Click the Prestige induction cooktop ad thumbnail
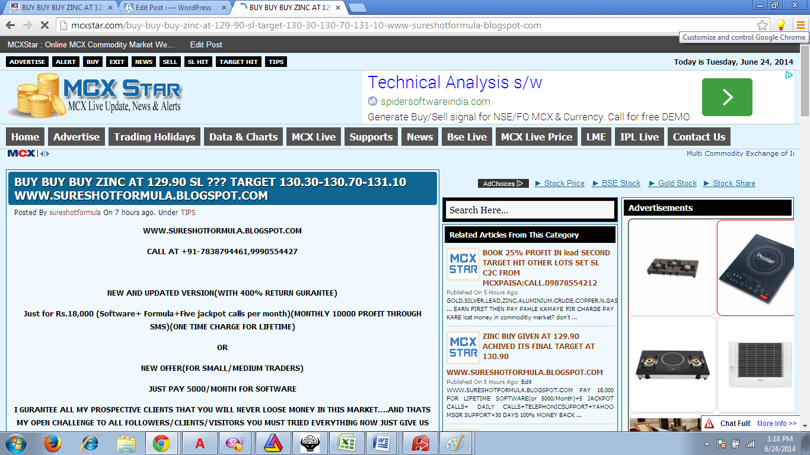This screenshot has height=455, width=810. click(x=755, y=268)
